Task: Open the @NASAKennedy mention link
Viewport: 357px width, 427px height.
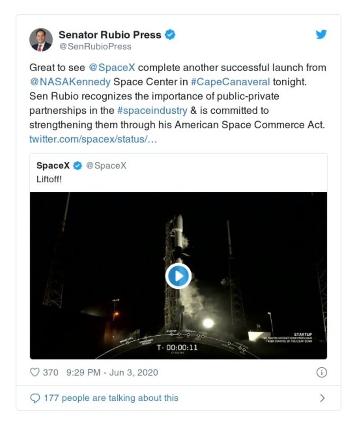Action: 70,82
